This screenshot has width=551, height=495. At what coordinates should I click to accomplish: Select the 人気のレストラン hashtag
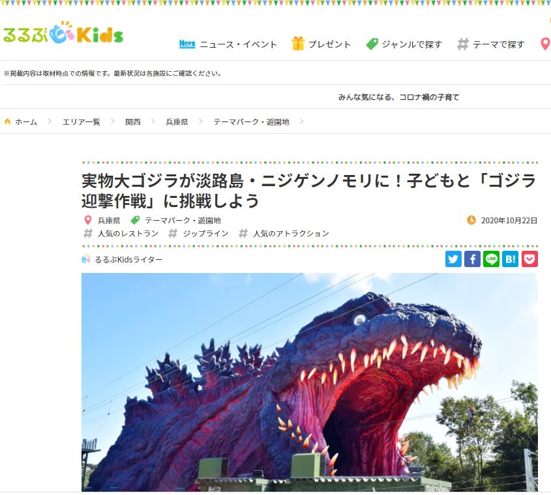pos(121,233)
